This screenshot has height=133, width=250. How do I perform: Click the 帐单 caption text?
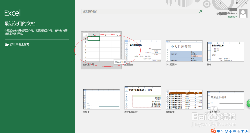(209, 65)
